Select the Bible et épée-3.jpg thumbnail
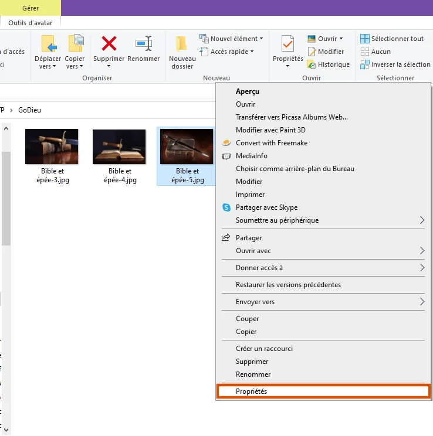Viewport: 433px width, 436px height. tap(52, 147)
